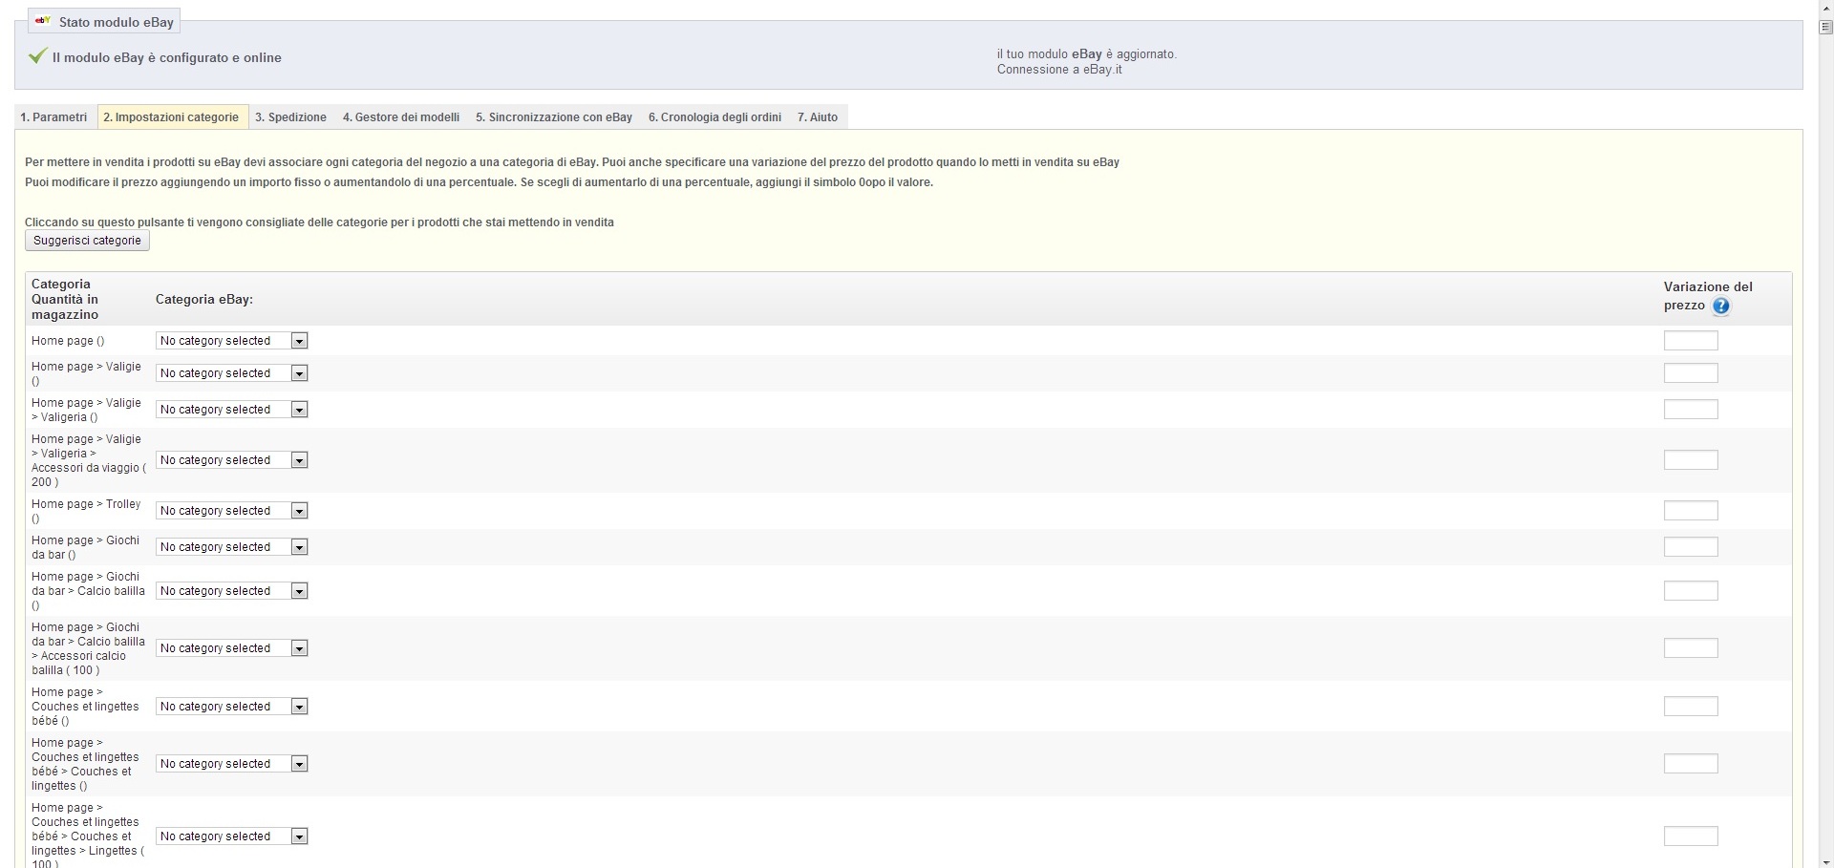The width and height of the screenshot is (1834, 868).
Task: Focus price variation field for Valigie > Valigeria ()
Action: pos(1691,410)
